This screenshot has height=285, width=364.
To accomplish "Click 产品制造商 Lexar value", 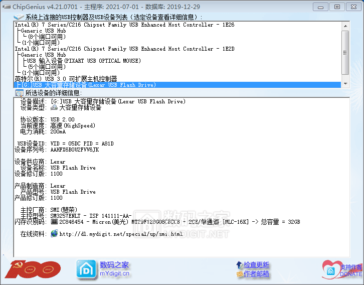I will 58,186.
